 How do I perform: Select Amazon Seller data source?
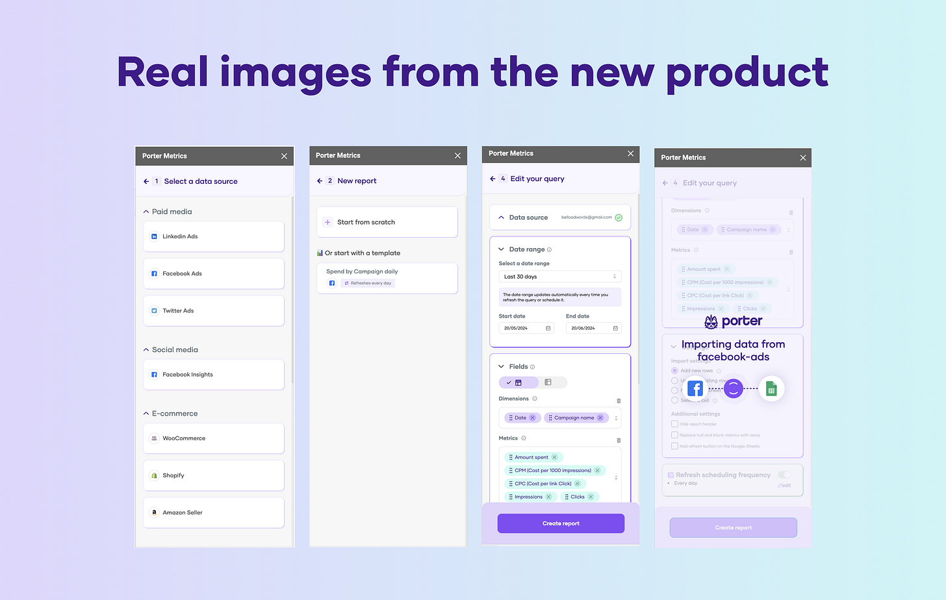[x=214, y=512]
